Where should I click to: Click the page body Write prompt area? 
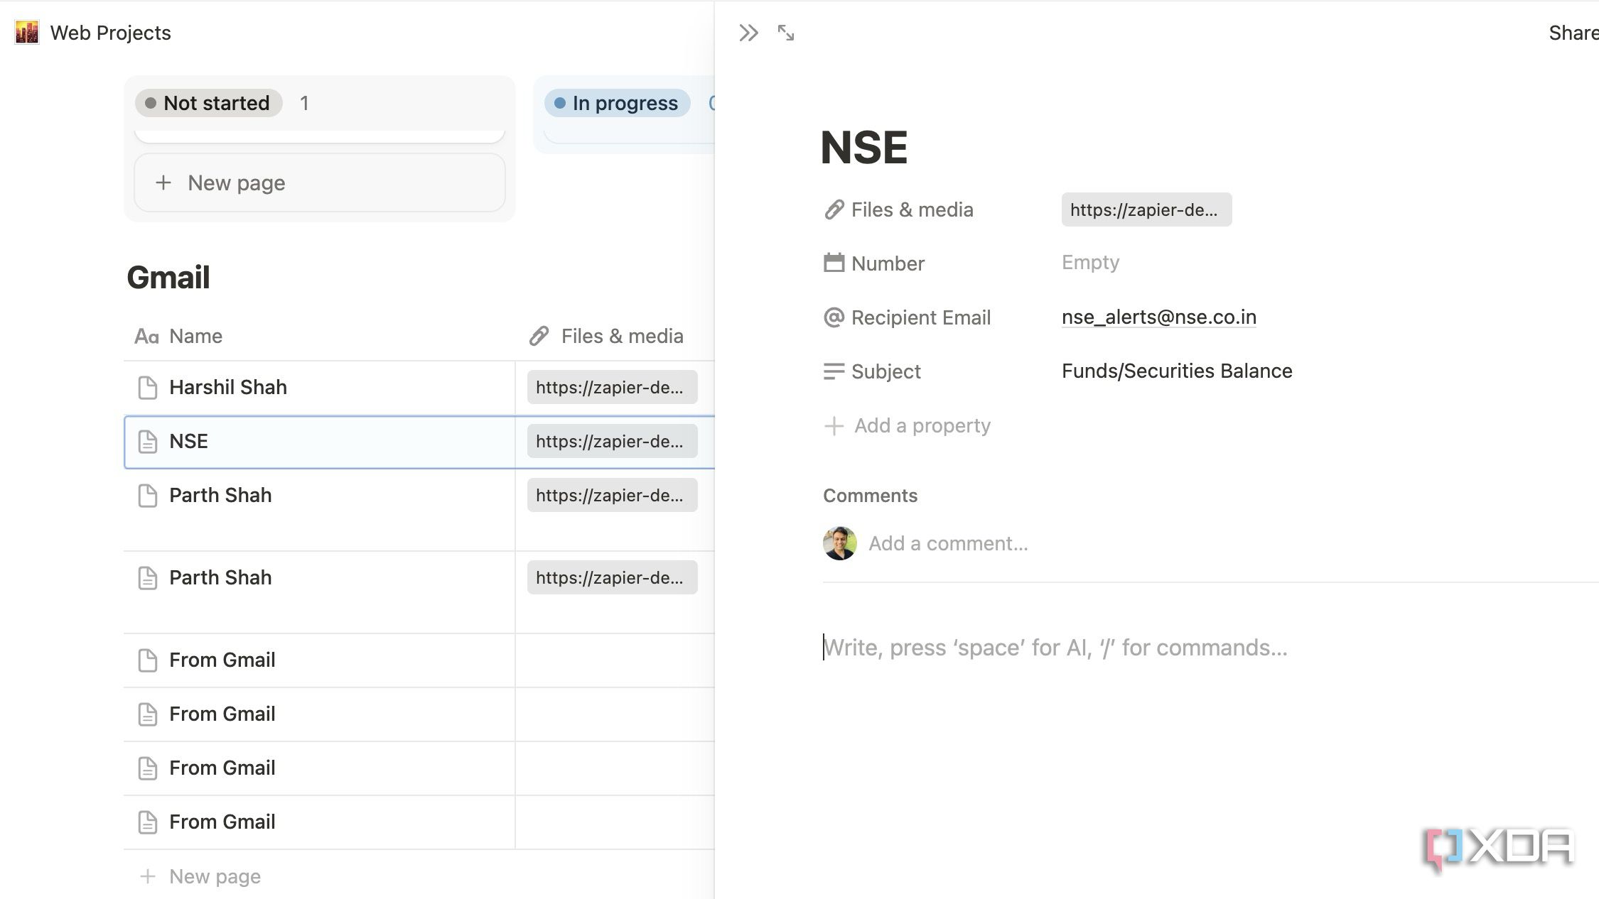pos(1055,648)
